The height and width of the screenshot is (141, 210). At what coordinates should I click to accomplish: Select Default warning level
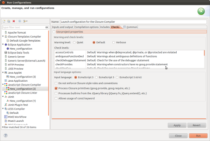point(94,42)
